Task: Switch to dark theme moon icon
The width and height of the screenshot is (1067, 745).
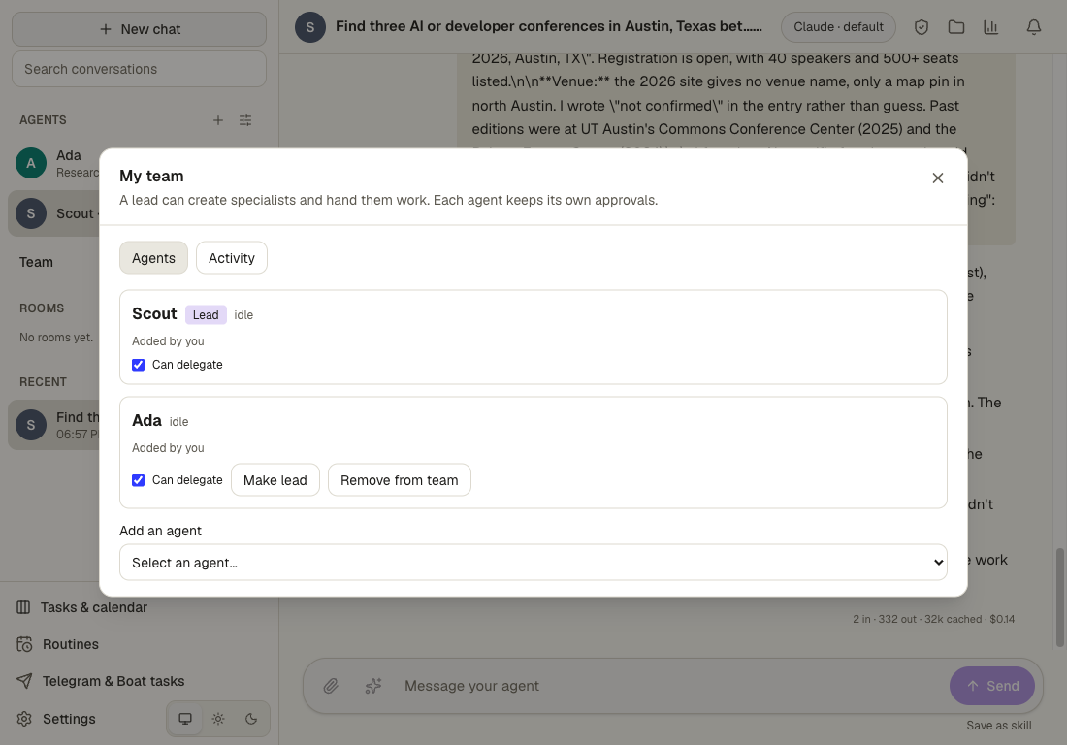Action: (x=251, y=719)
